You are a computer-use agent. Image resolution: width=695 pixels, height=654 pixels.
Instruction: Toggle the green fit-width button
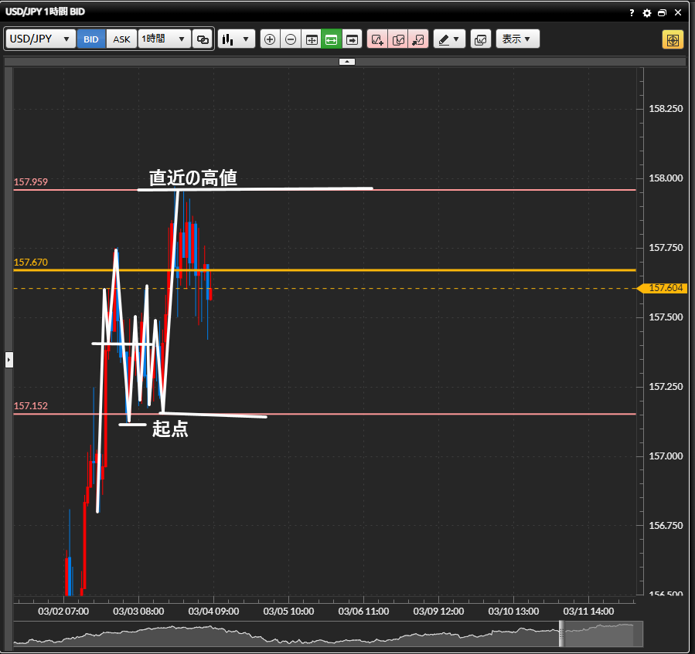coord(332,39)
